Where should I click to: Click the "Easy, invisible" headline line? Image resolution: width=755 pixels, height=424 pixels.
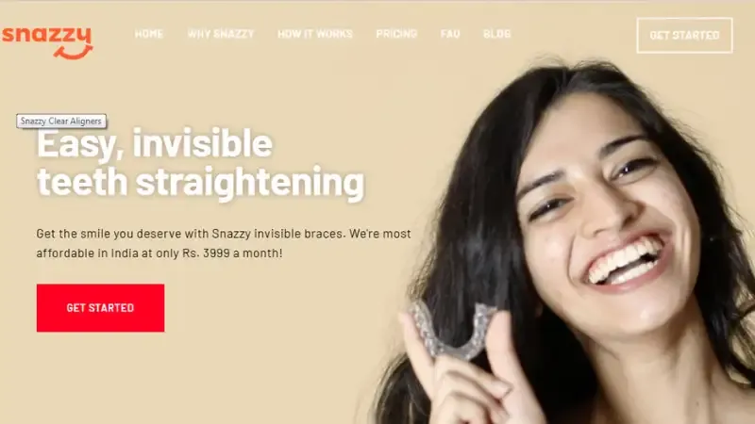[x=155, y=143]
